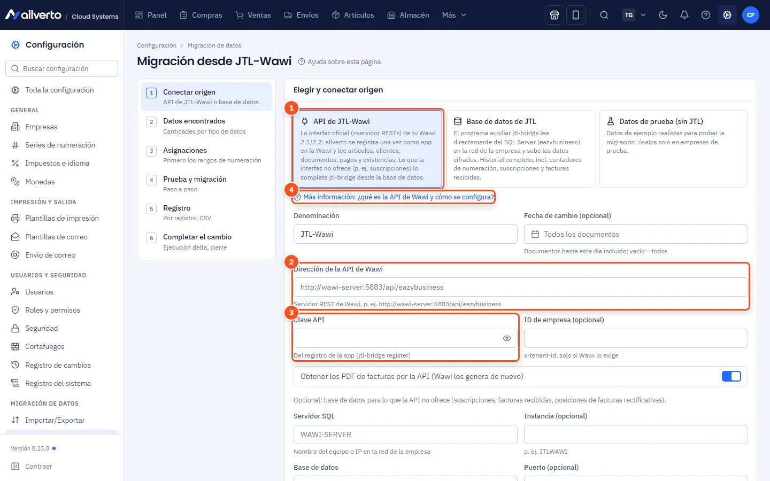Open the CF user avatar
This screenshot has height=481, width=770.
click(x=751, y=15)
